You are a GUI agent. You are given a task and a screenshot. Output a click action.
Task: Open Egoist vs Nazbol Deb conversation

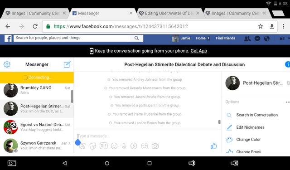[x=37, y=127]
